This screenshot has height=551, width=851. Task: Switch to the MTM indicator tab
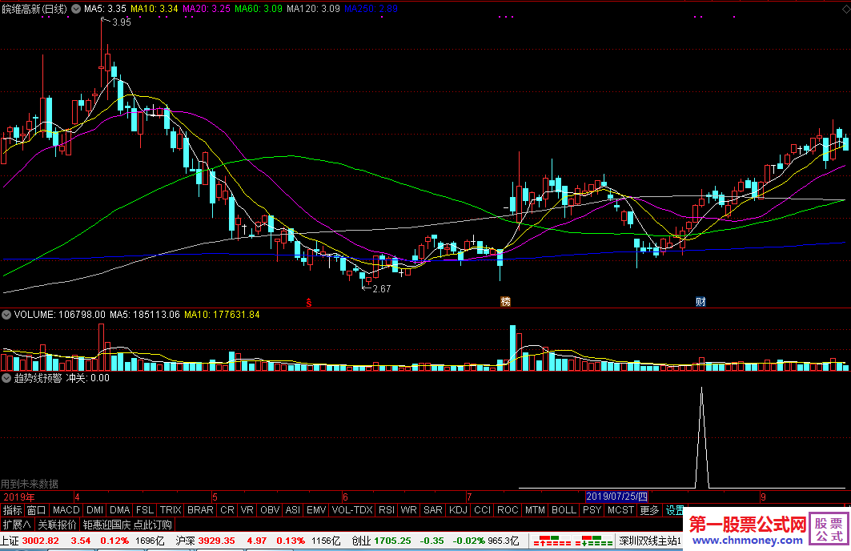point(535,510)
